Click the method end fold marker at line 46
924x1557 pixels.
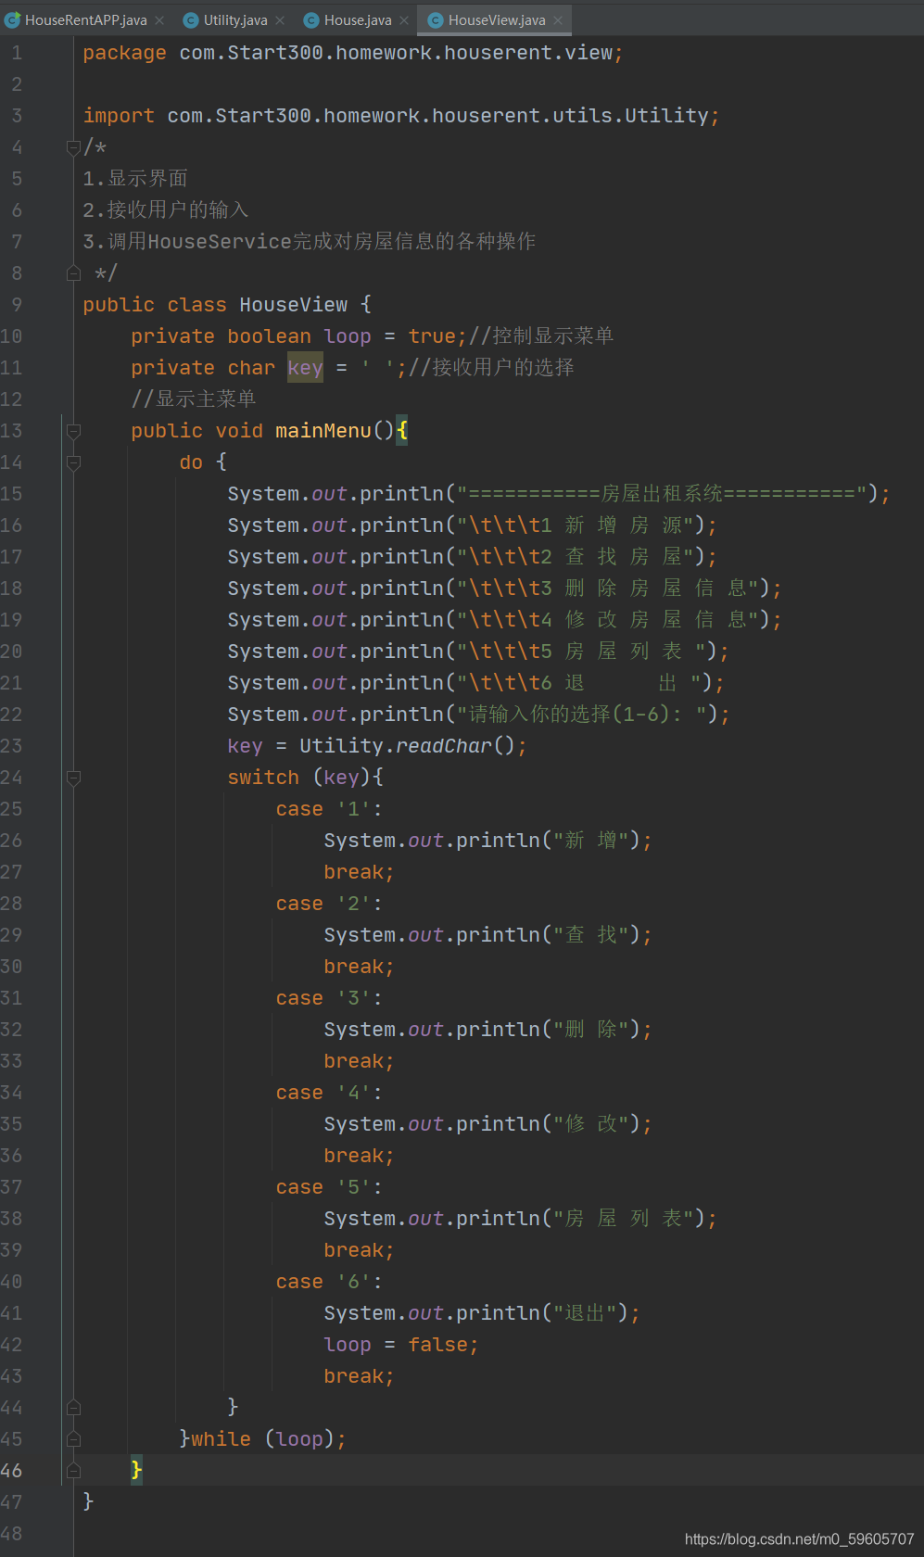tap(73, 1470)
